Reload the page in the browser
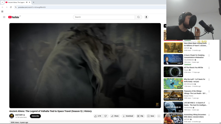The width and height of the screenshot is (221, 124). coord(11,7)
